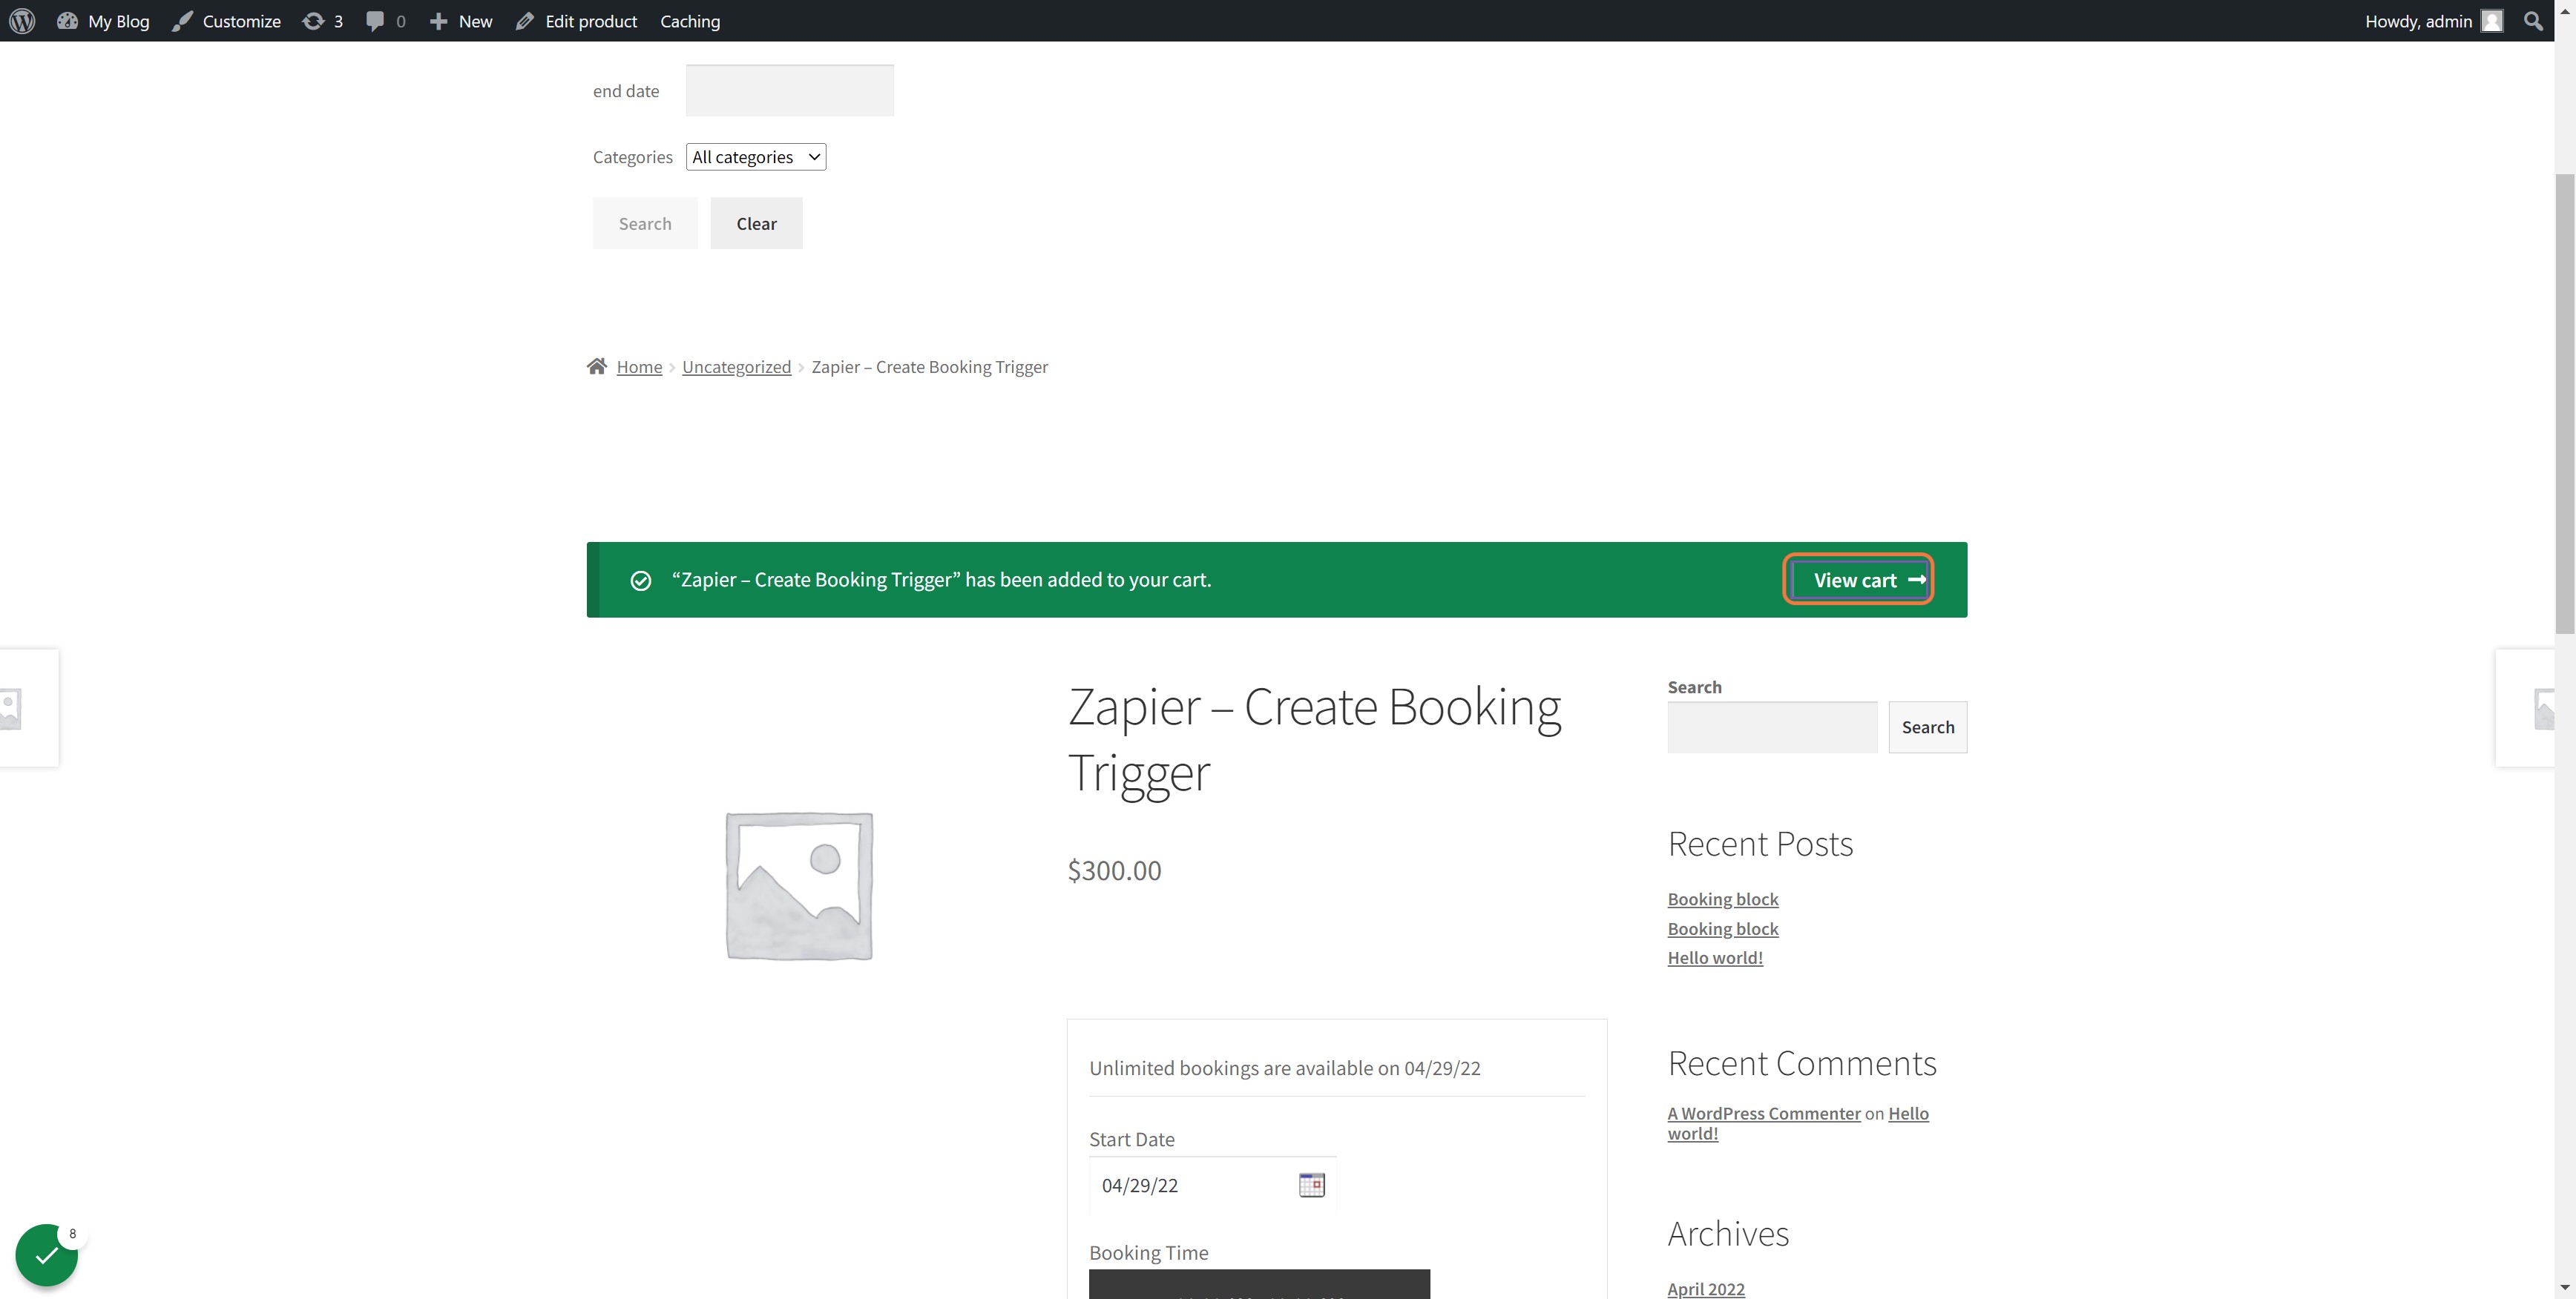Open the calendar date picker icon
This screenshot has height=1299, width=2576.
(x=1311, y=1185)
